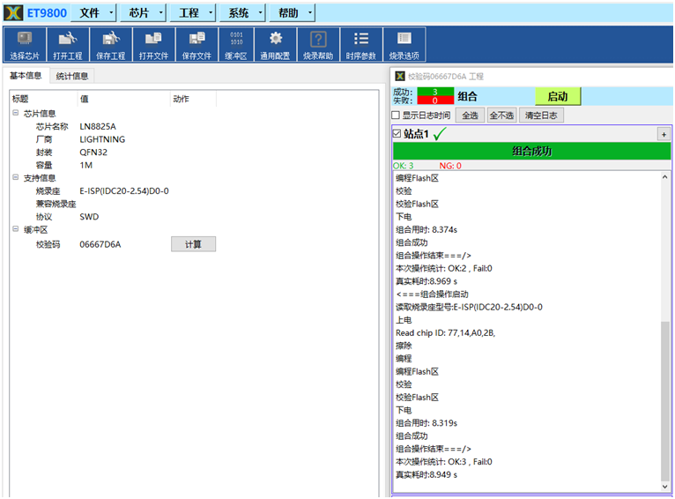Click the 选择芯片 (Select Chip) toolbar icon
The height and width of the screenshot is (499, 675).
25,44
